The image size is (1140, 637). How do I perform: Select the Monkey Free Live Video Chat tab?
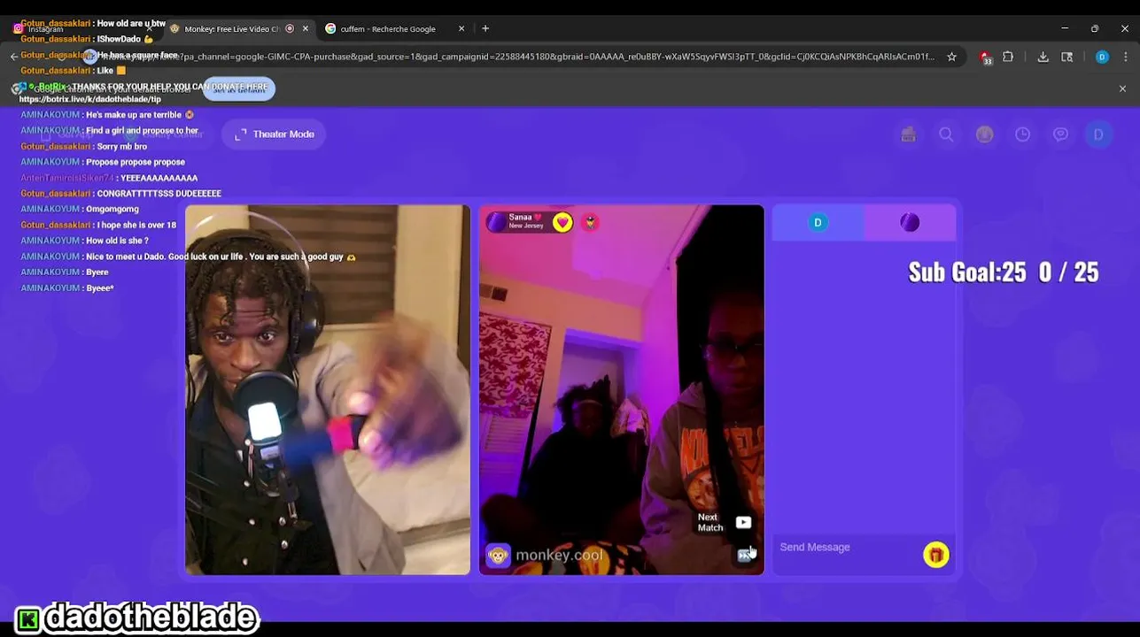click(x=232, y=28)
